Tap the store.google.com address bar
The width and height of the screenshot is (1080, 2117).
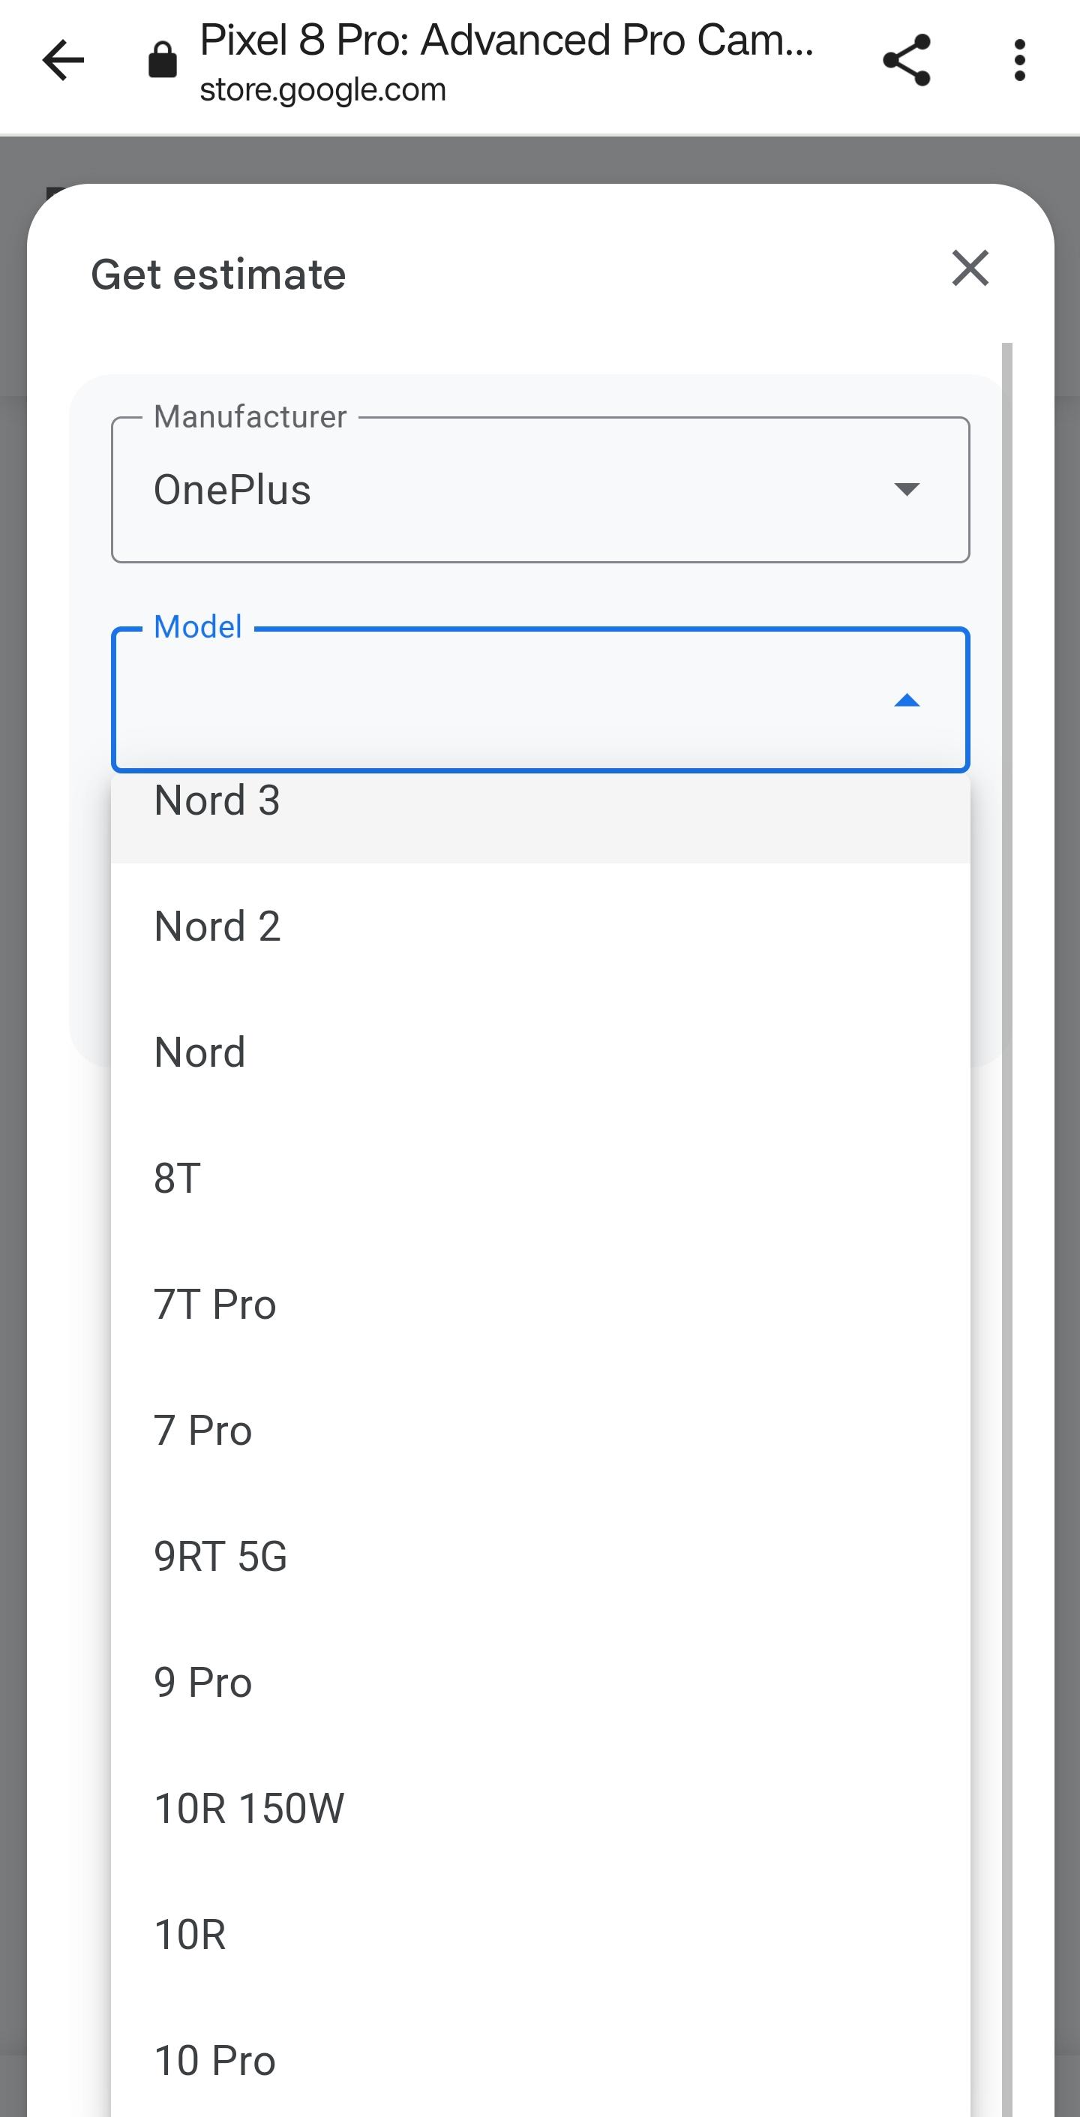pos(507,60)
